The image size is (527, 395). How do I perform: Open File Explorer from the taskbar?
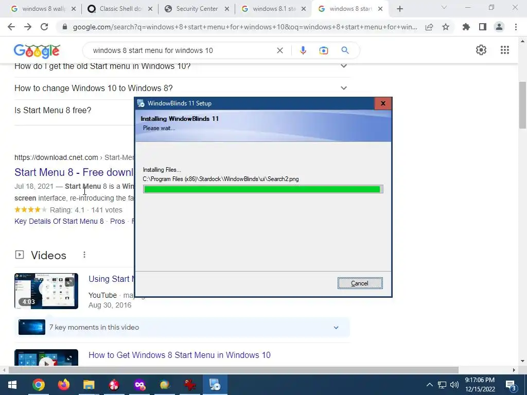coord(89,385)
